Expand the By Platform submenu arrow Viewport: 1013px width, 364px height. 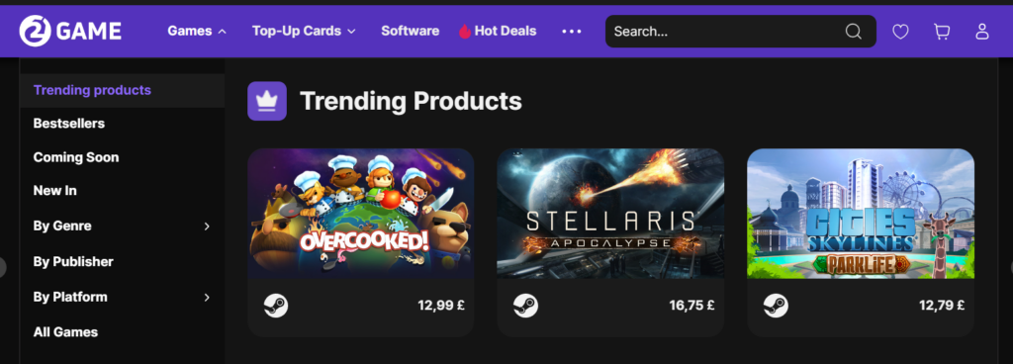207,297
